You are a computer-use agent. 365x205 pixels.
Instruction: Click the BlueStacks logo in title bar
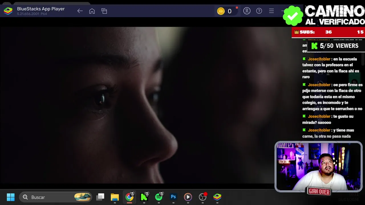pyautogui.click(x=8, y=11)
